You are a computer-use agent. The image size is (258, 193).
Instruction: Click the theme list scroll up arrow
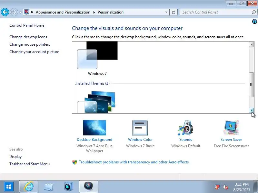click(x=252, y=44)
